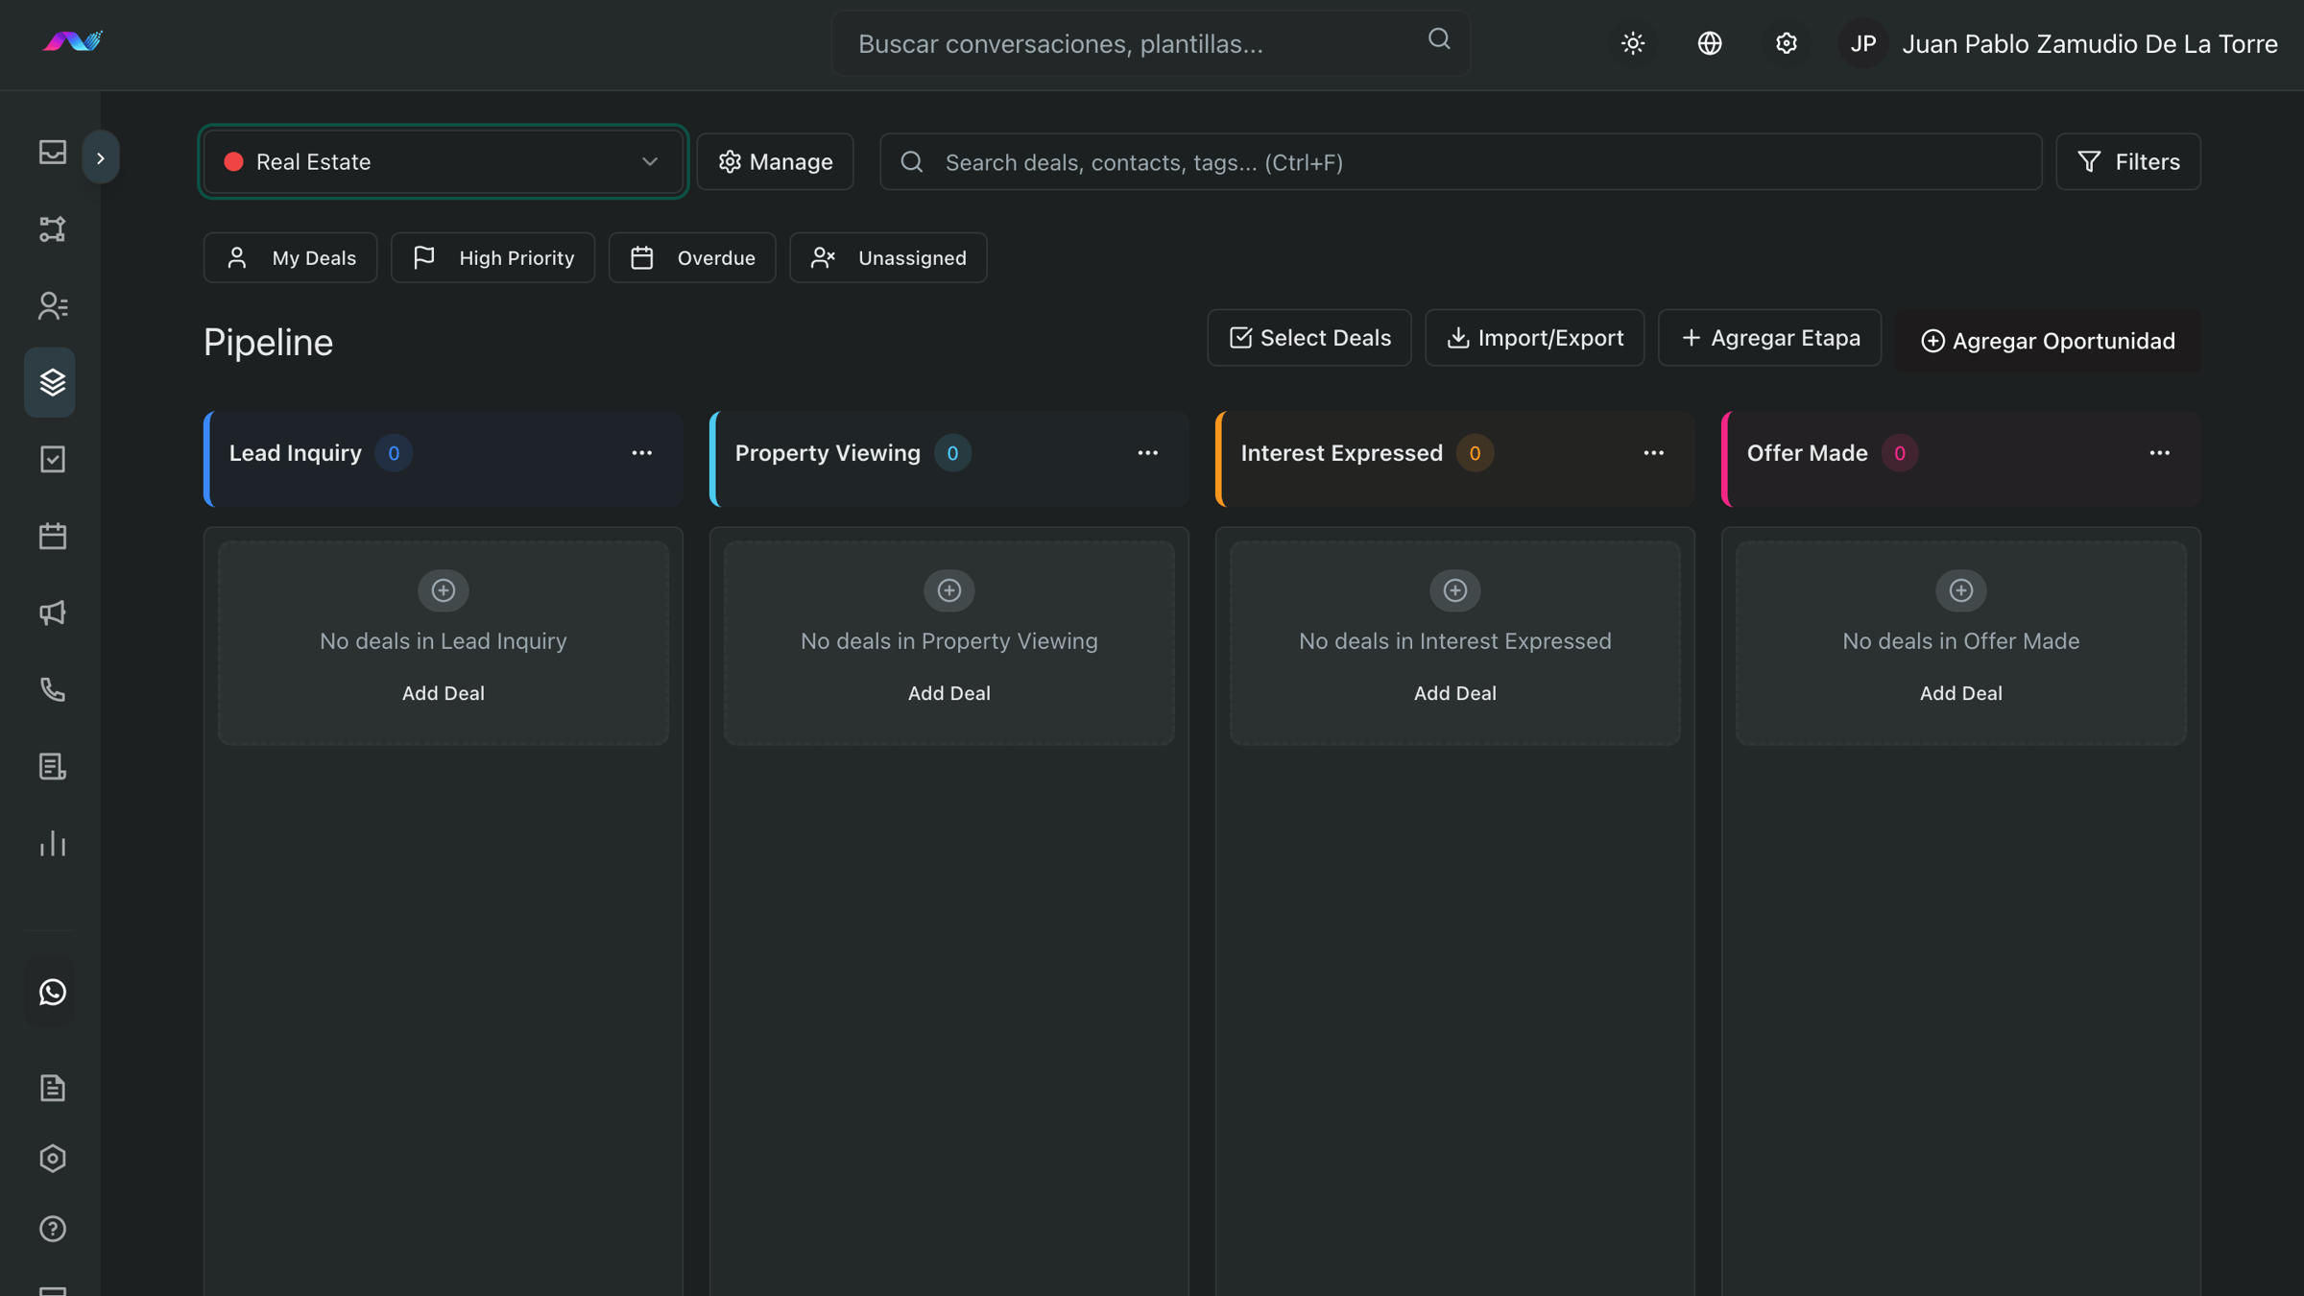2304x1296 pixels.
Task: Click the language globe icon
Action: (x=1709, y=43)
